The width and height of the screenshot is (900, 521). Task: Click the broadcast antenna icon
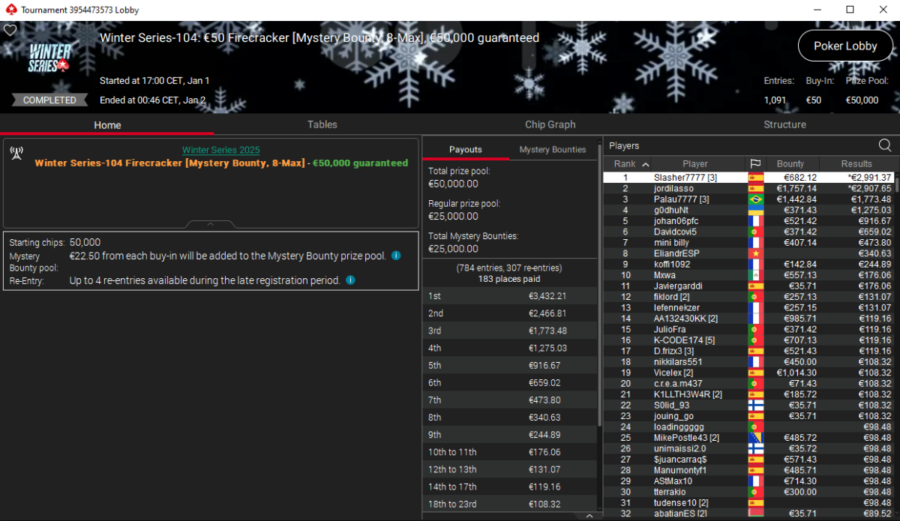16,154
